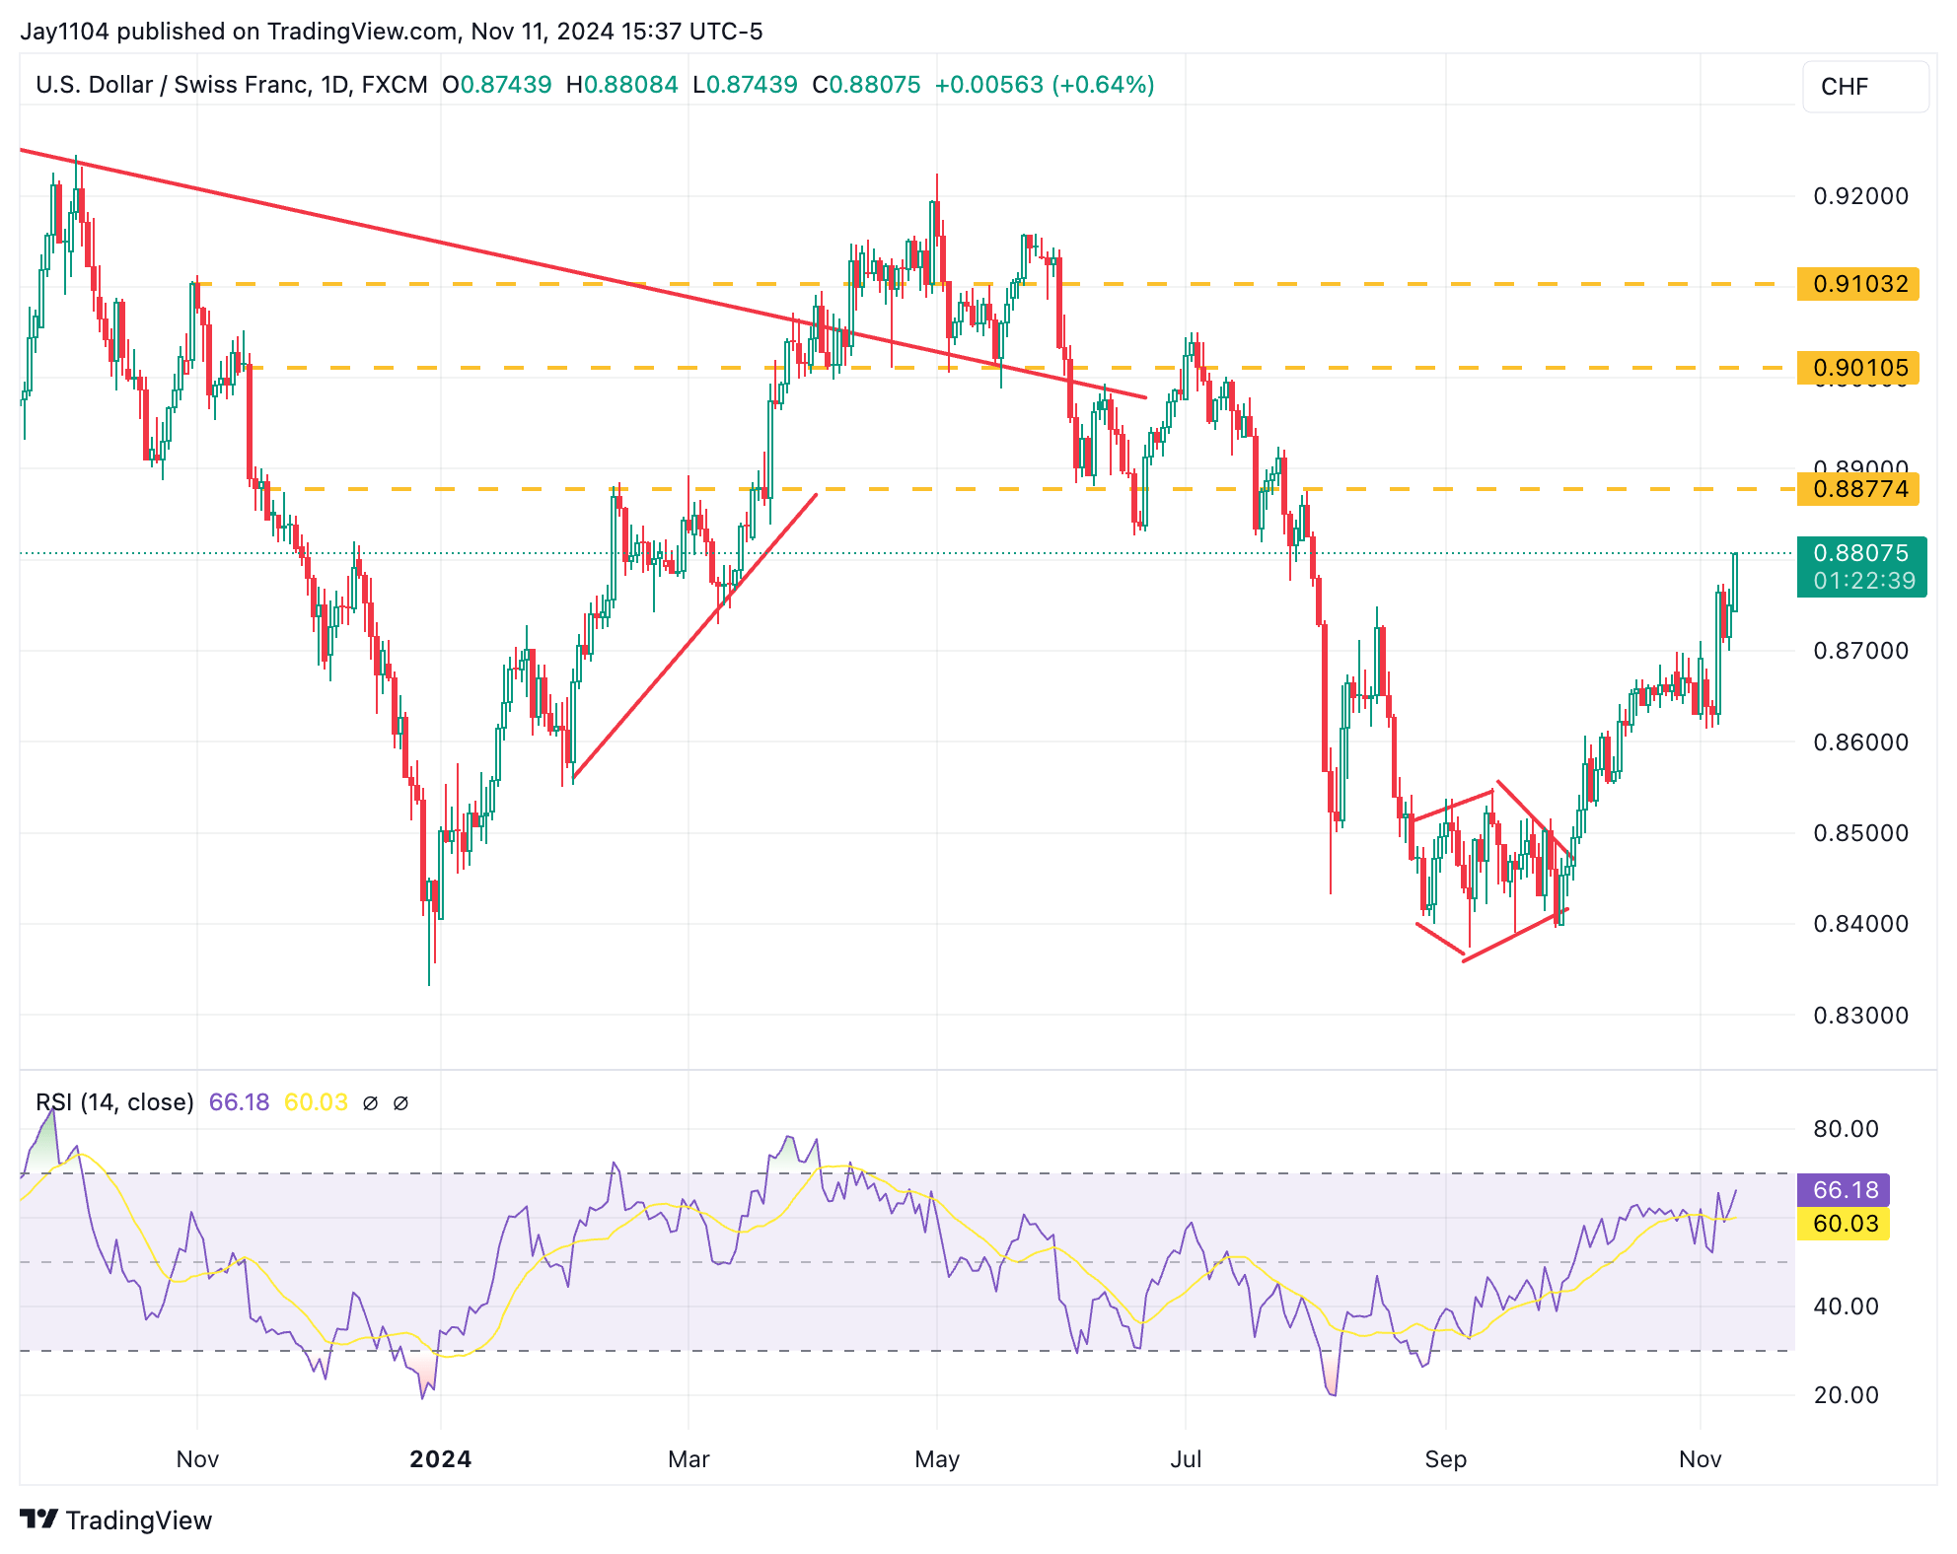The height and width of the screenshot is (1554, 1957).
Task: Click the 0.88774 price level label
Action: (x=1858, y=489)
